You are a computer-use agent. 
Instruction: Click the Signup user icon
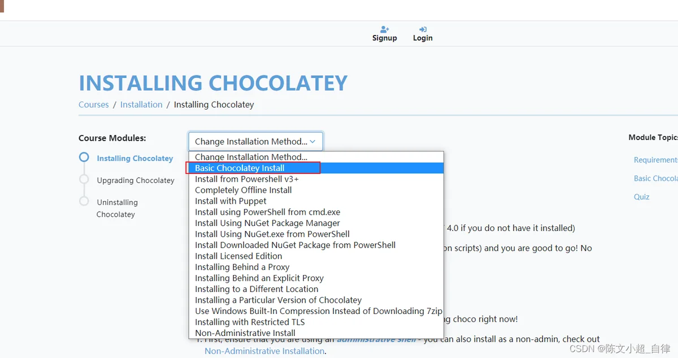coord(385,29)
